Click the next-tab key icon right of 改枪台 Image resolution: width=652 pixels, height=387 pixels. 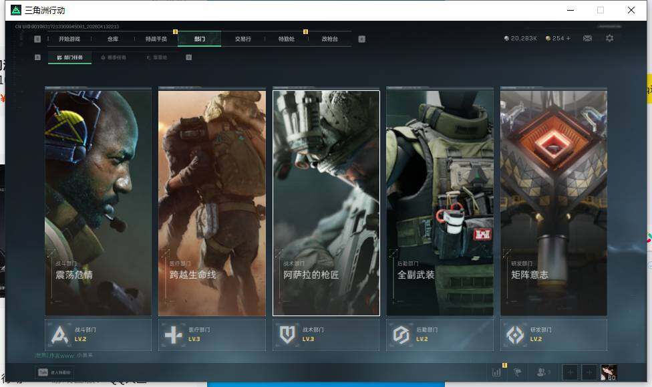[362, 39]
